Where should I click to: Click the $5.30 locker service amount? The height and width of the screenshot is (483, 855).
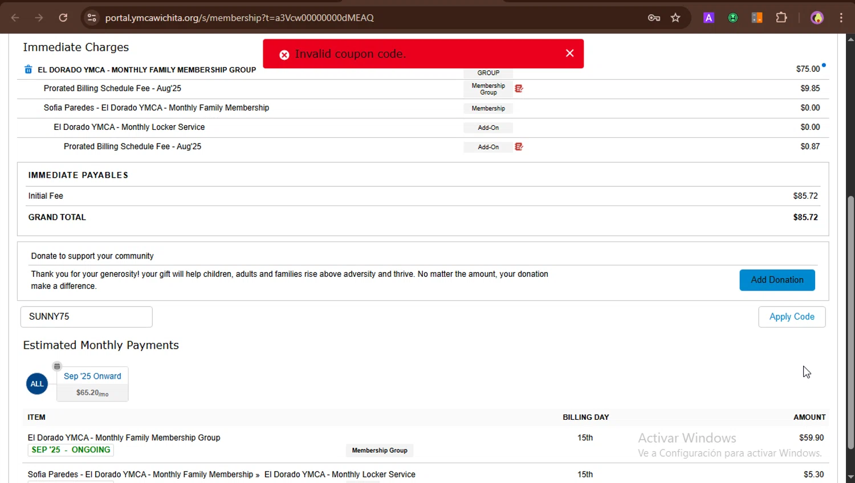click(x=813, y=474)
